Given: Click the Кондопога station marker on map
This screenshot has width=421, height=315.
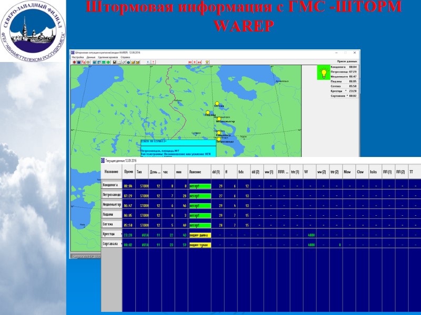Looking at the screenshot, I should point(219,133).
